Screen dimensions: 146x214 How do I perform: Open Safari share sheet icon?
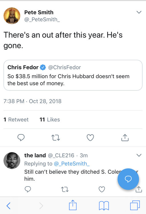(x=73, y=205)
